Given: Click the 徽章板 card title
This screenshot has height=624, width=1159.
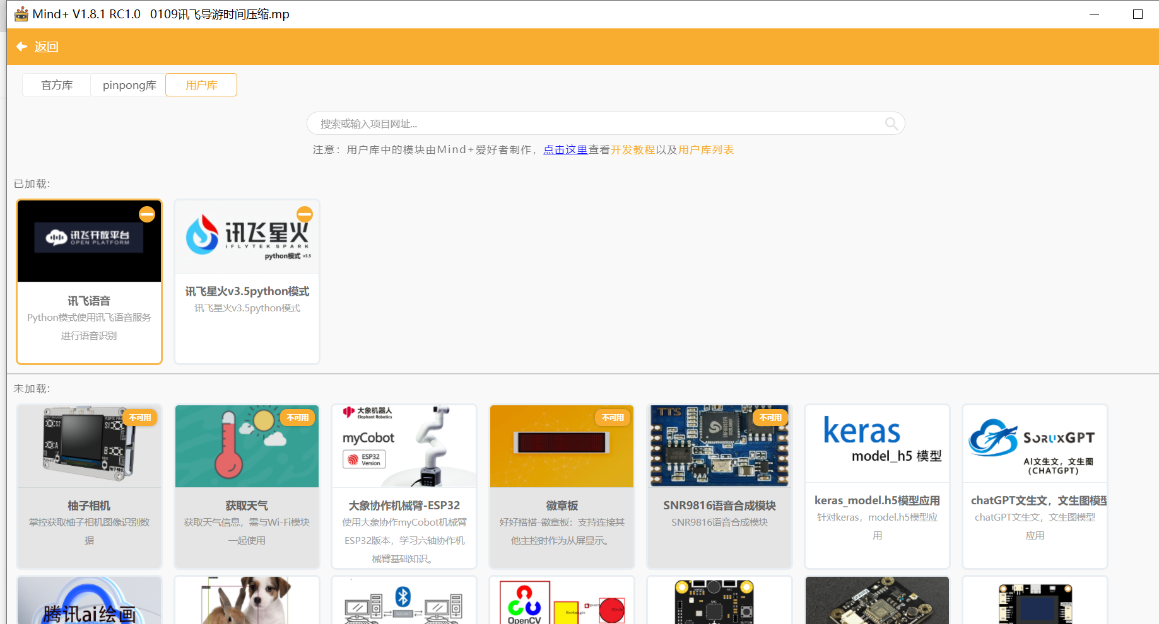Looking at the screenshot, I should (x=562, y=506).
